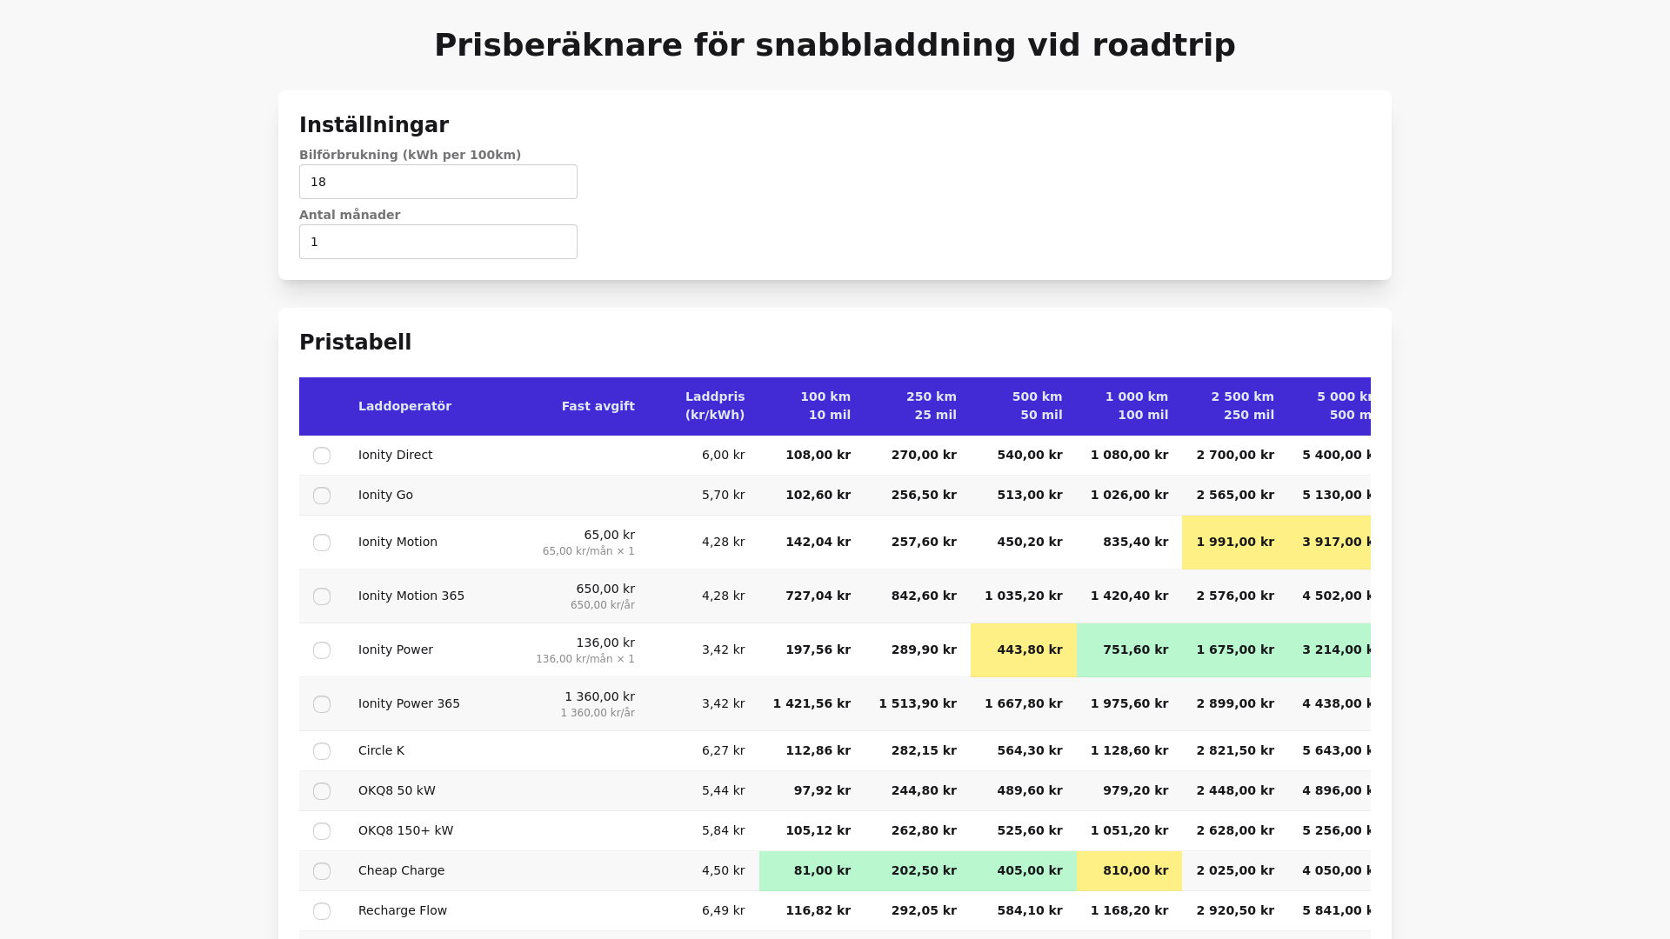Click the Ionity Power 365 operator name
Screen dimensions: 1670x939
point(409,703)
